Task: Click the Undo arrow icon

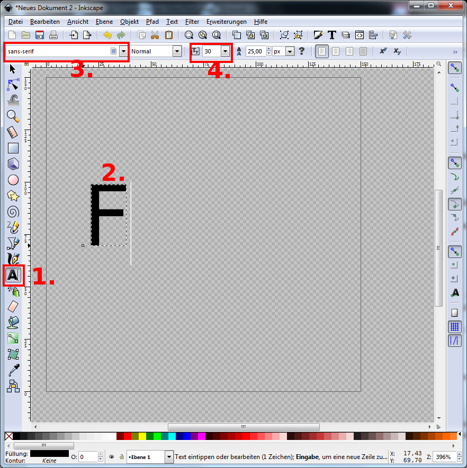Action: pyautogui.click(x=107, y=35)
